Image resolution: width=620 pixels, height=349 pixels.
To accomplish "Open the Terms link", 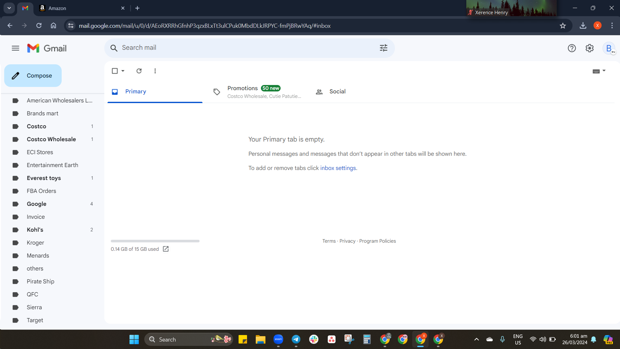I will pos(329,241).
